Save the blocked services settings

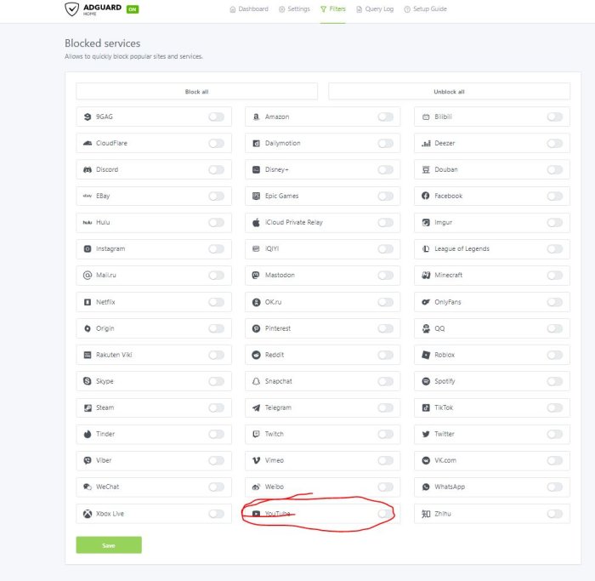pos(109,545)
